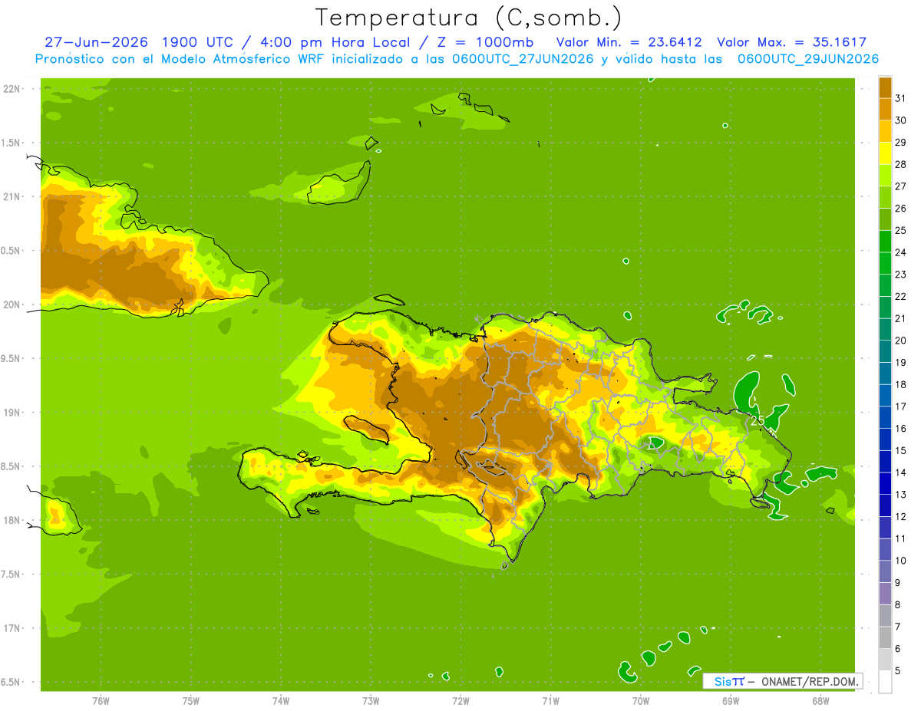
Task: Click the legend value "16"
Action: pyautogui.click(x=901, y=428)
